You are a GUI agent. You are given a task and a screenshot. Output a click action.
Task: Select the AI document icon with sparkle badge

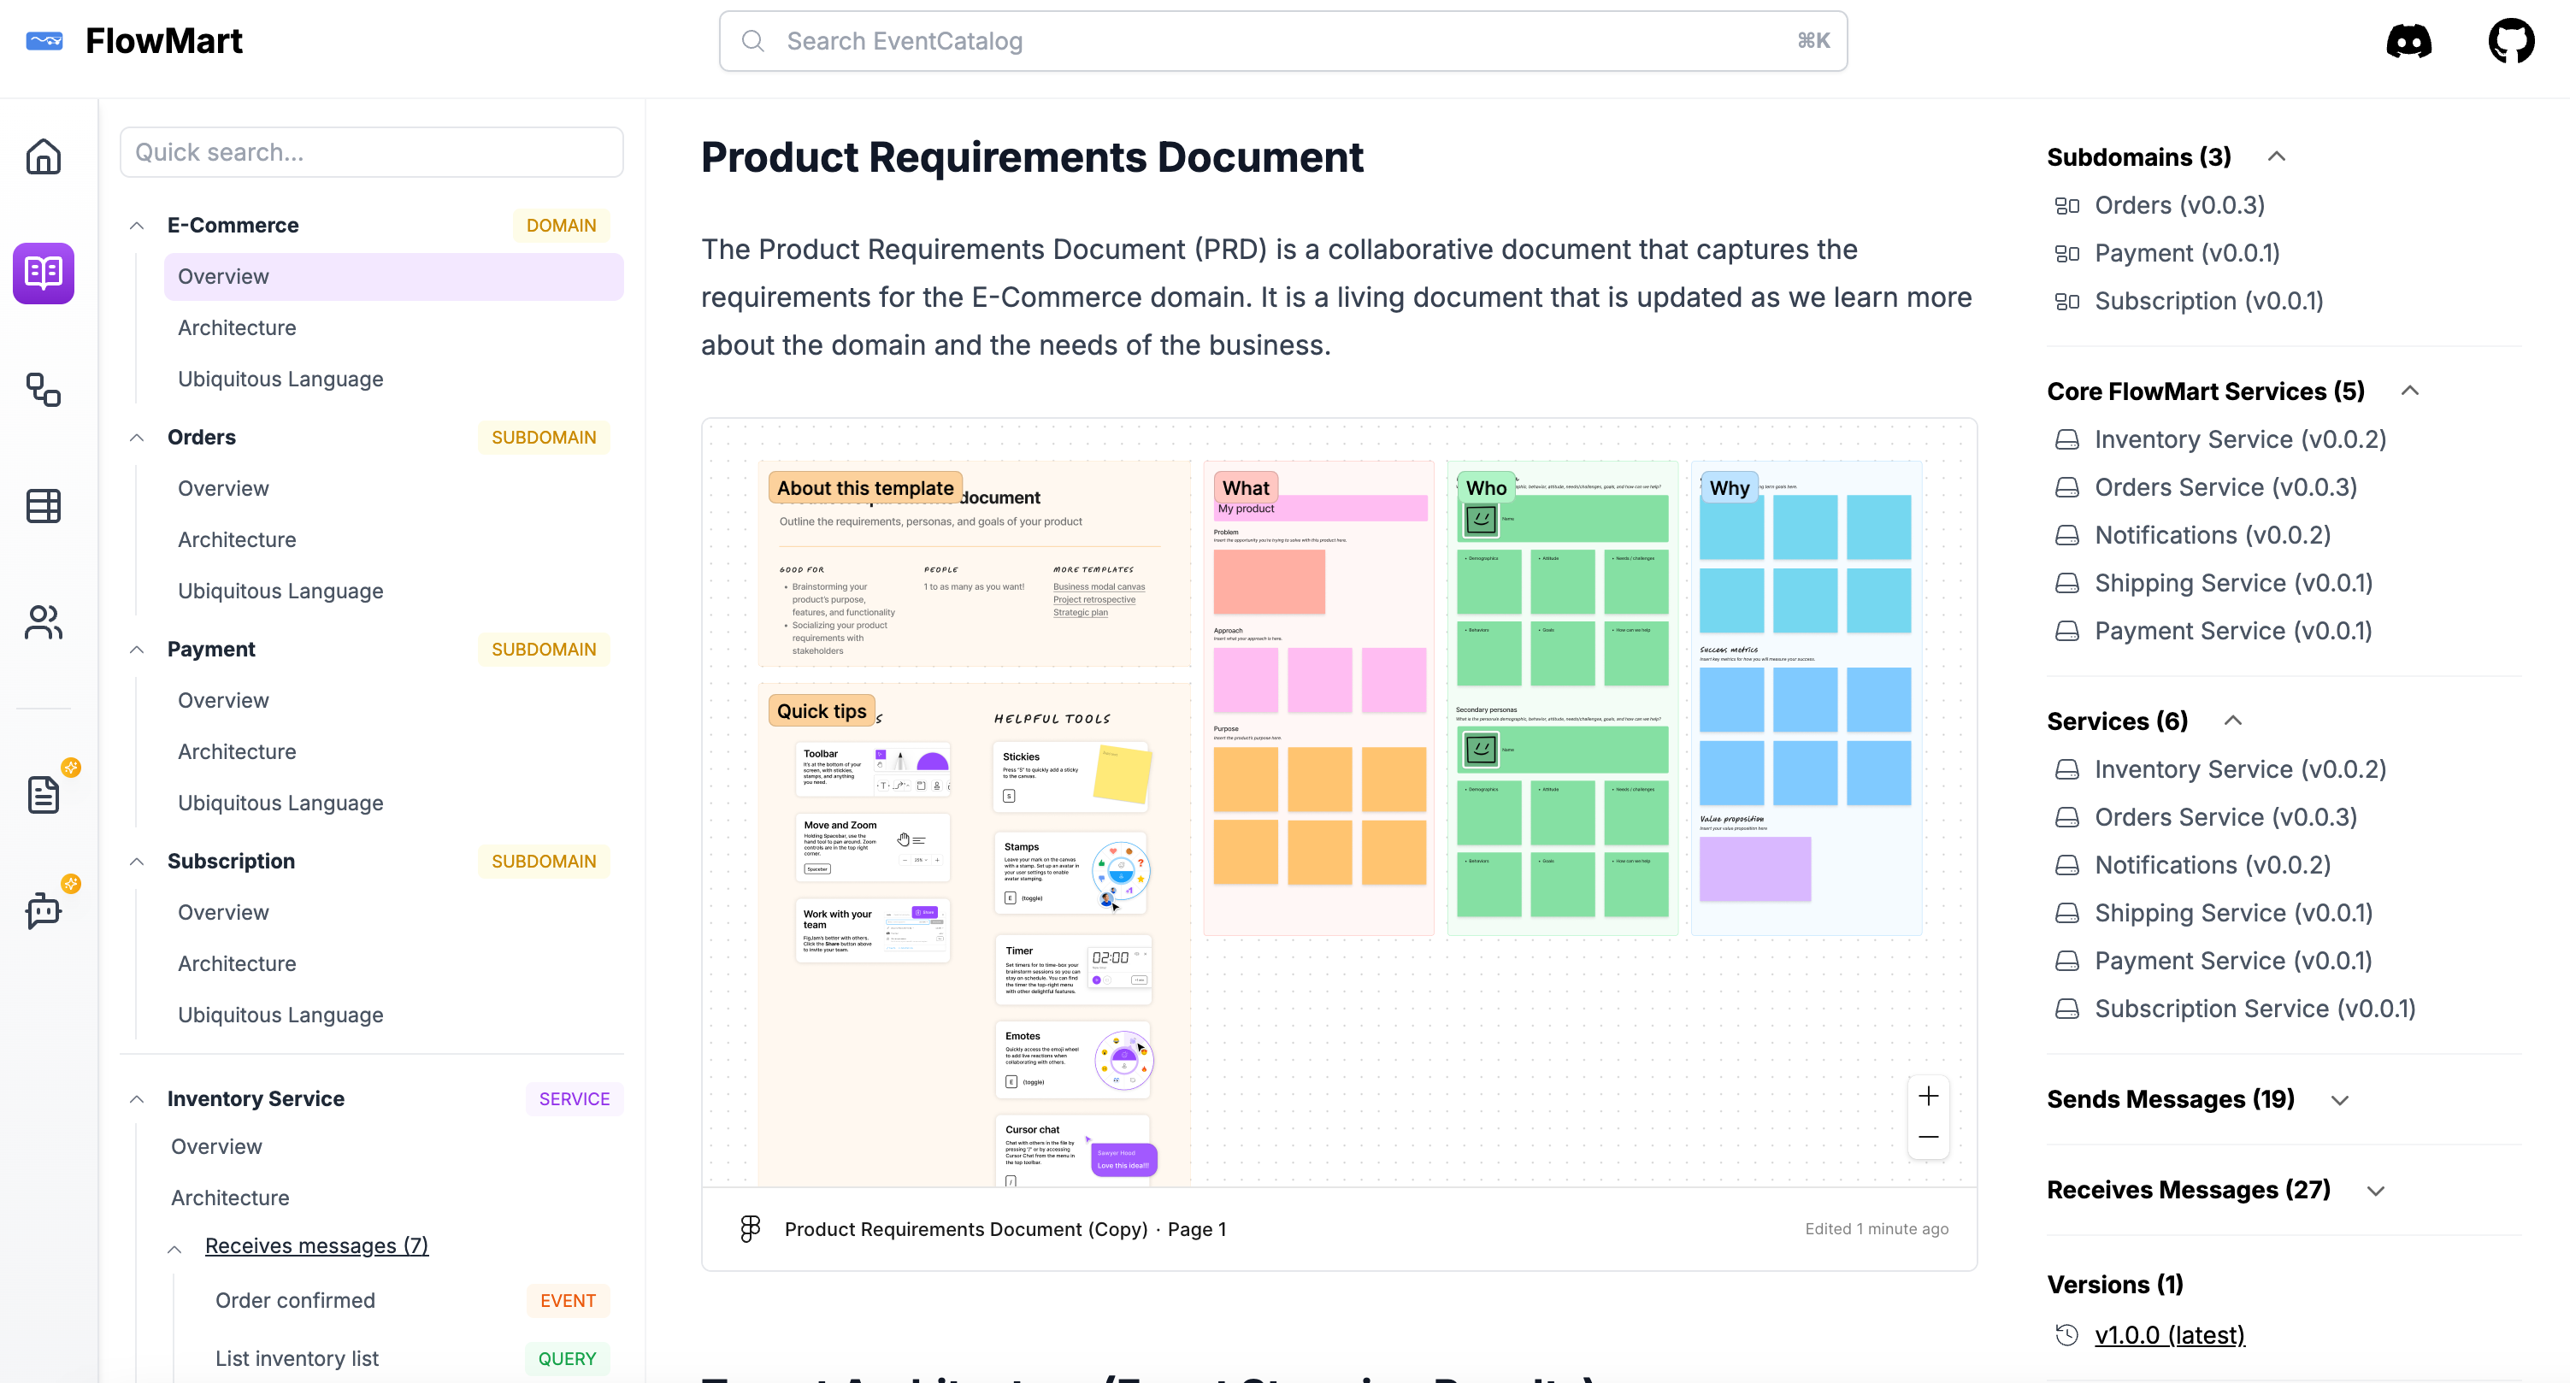[43, 794]
